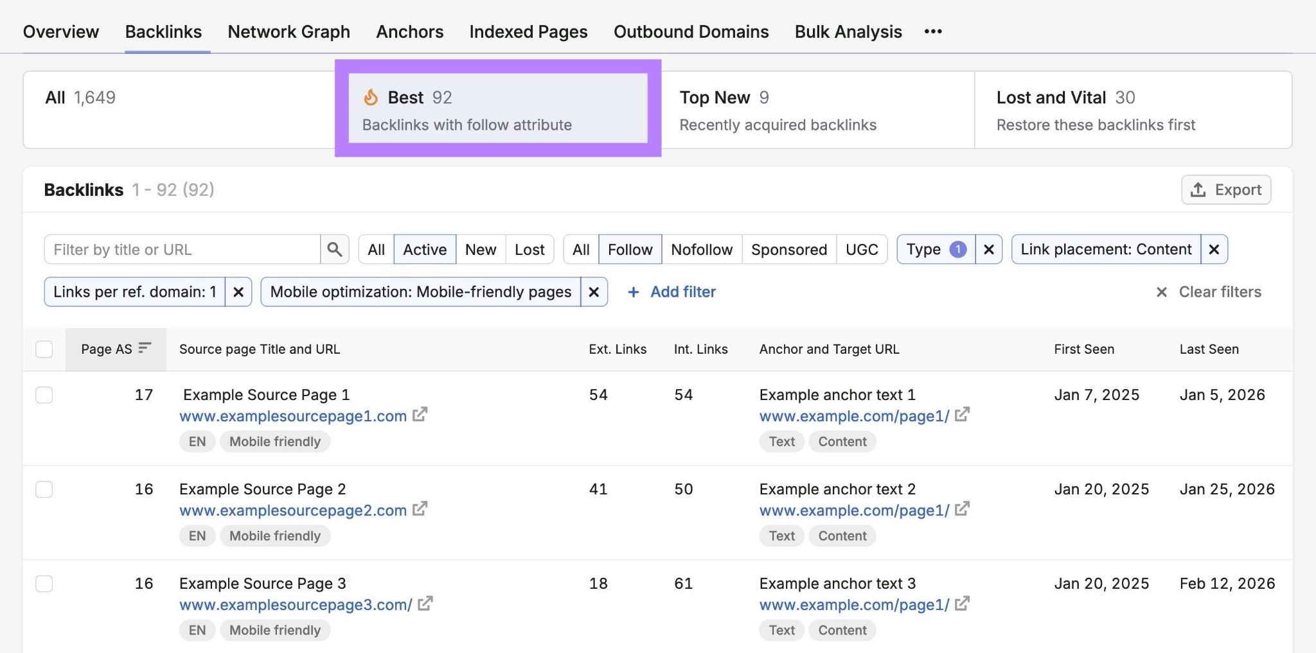
Task: Toggle the select-all checkbox in table header
Action: (44, 349)
